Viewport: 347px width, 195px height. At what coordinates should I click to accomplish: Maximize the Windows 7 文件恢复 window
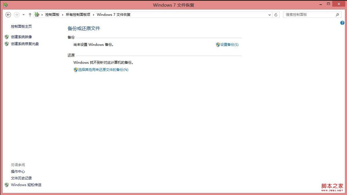click(x=328, y=4)
